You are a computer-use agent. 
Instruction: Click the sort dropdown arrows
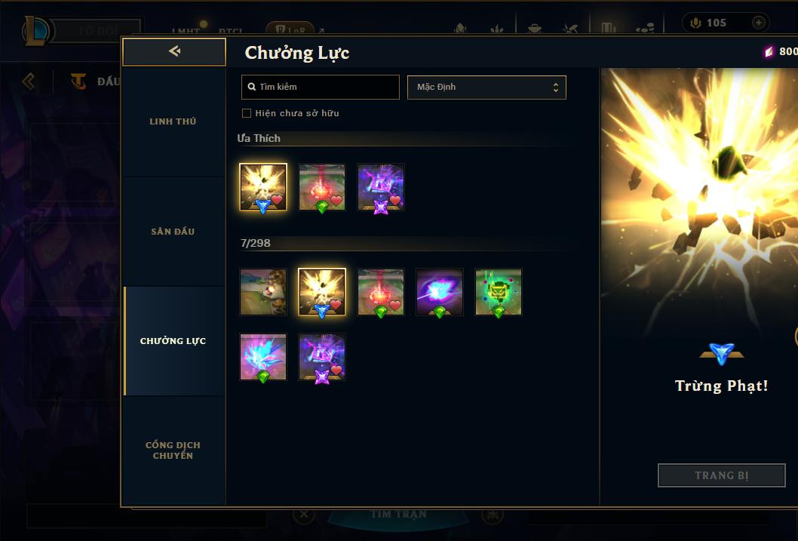click(556, 87)
